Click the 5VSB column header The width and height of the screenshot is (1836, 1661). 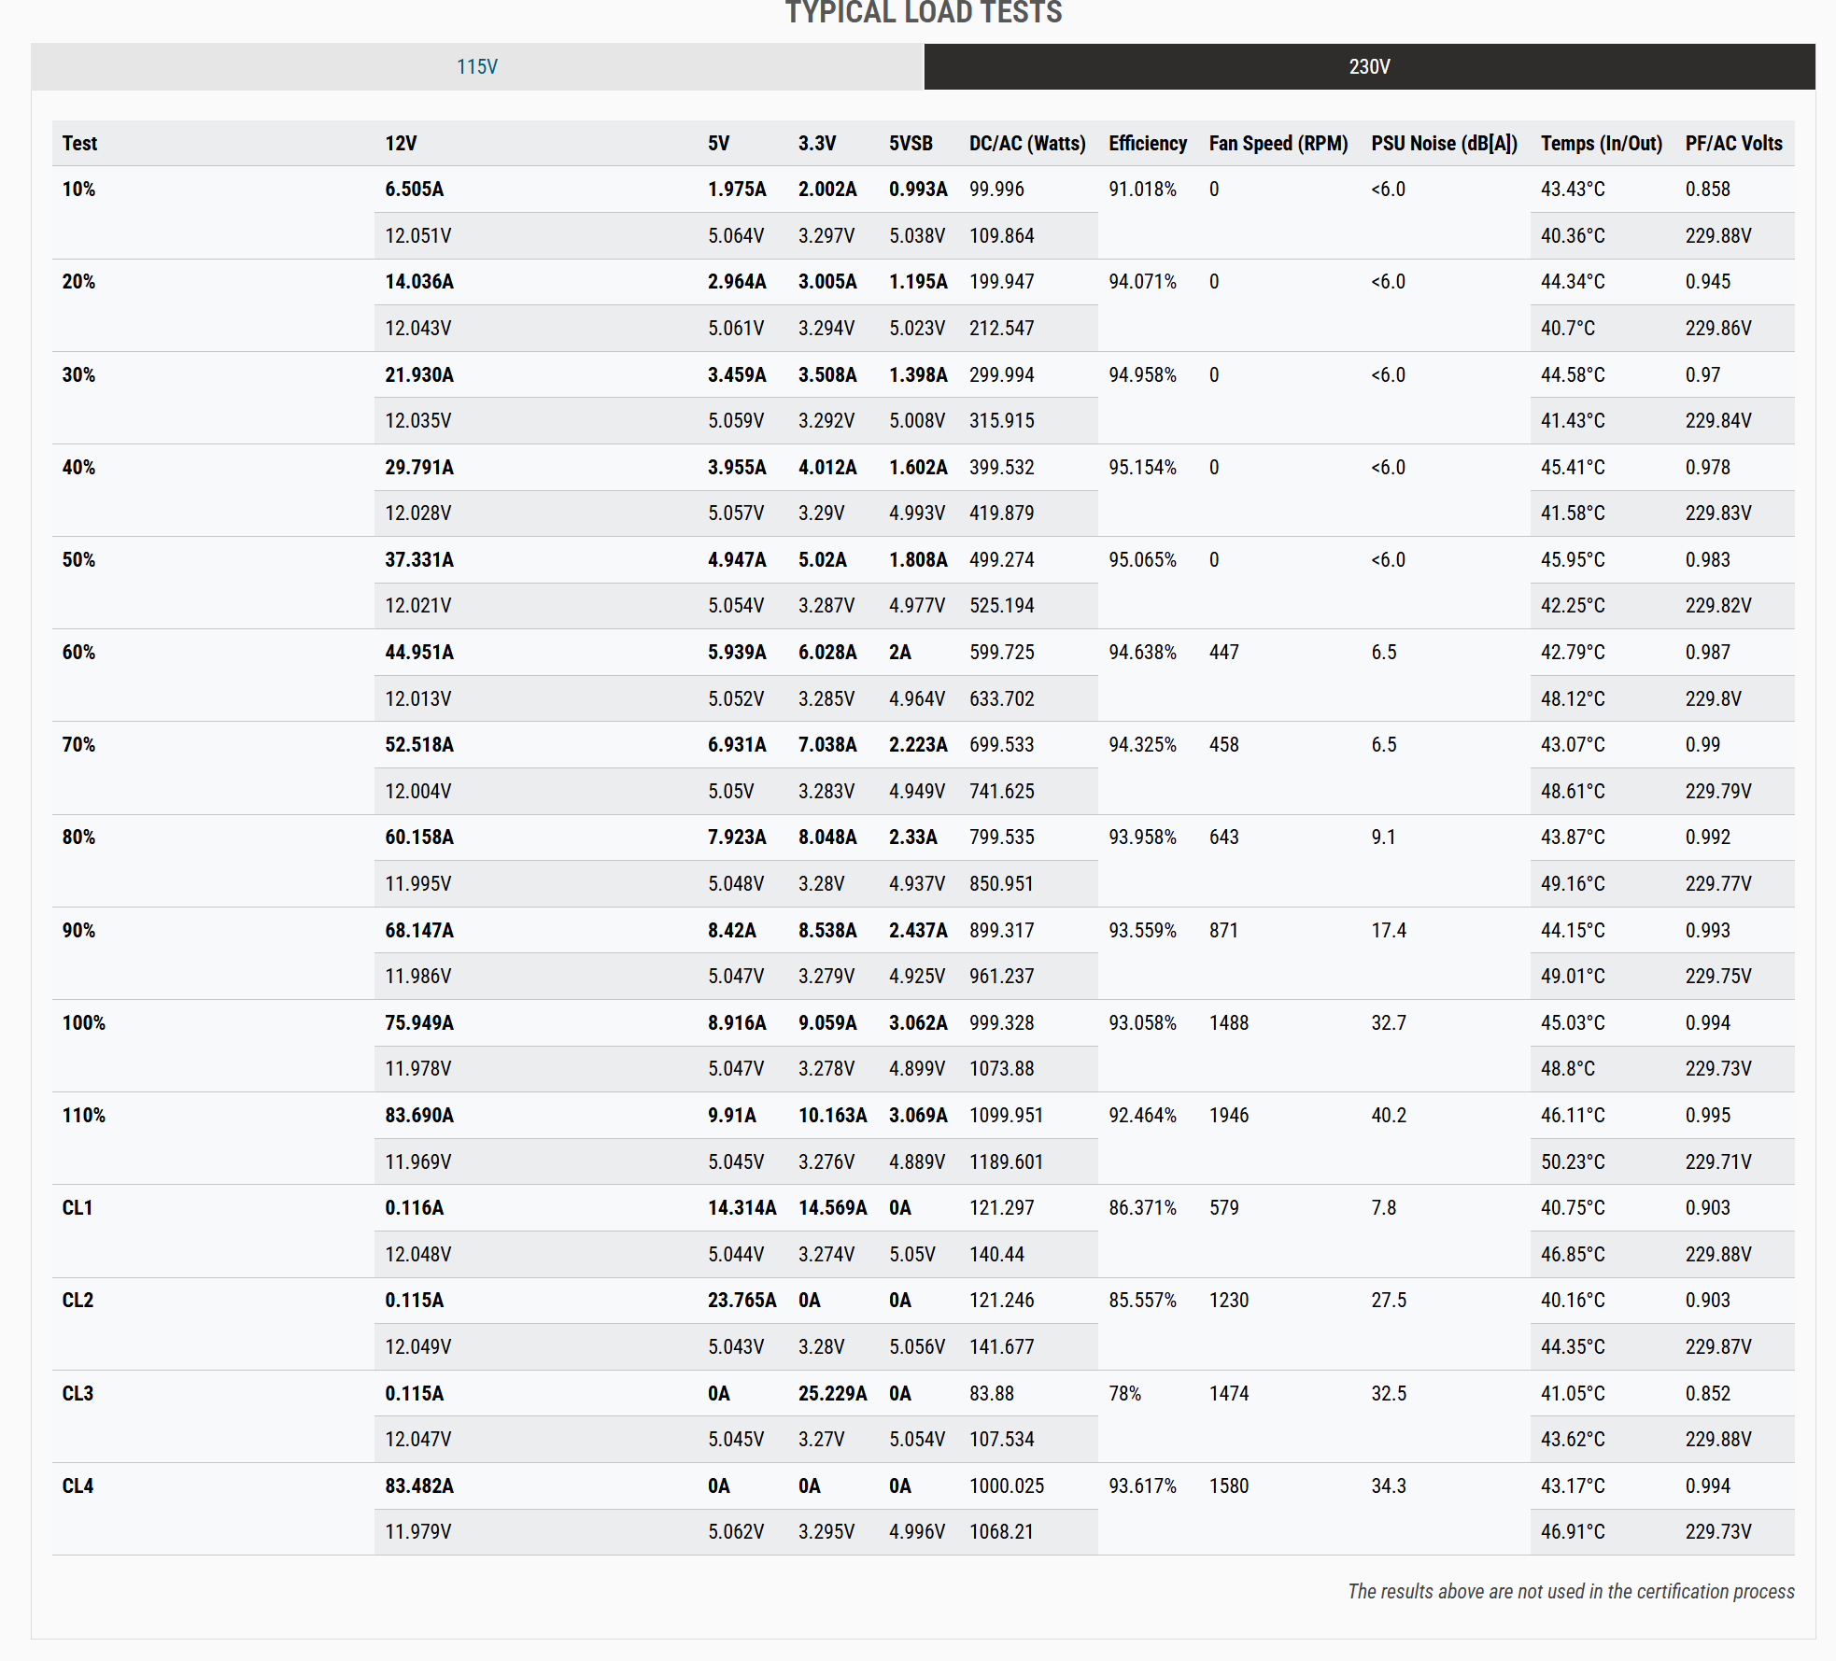pyautogui.click(x=910, y=144)
